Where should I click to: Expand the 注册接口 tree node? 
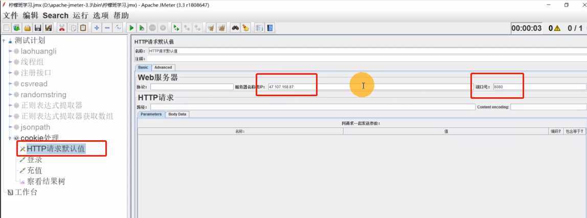coord(11,73)
